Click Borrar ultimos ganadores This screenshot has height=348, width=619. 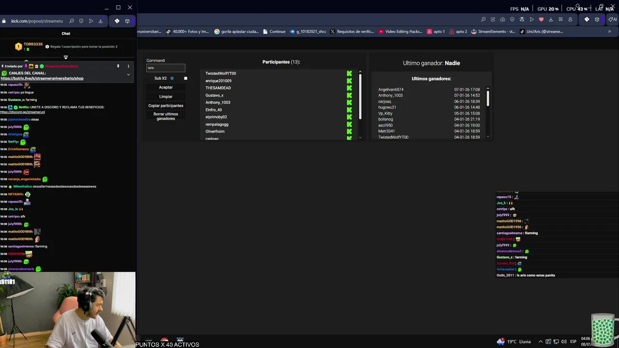click(166, 116)
